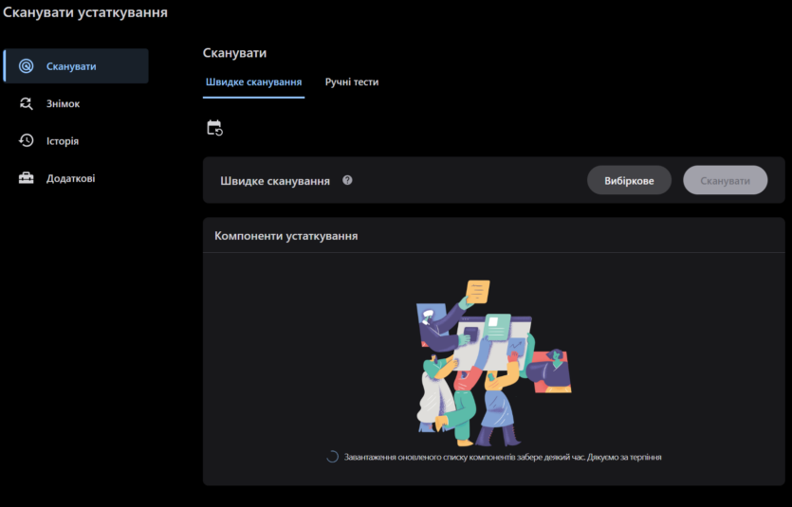Click the Сканувати устаткування page title
Image resolution: width=792 pixels, height=507 pixels.
pyautogui.click(x=85, y=12)
